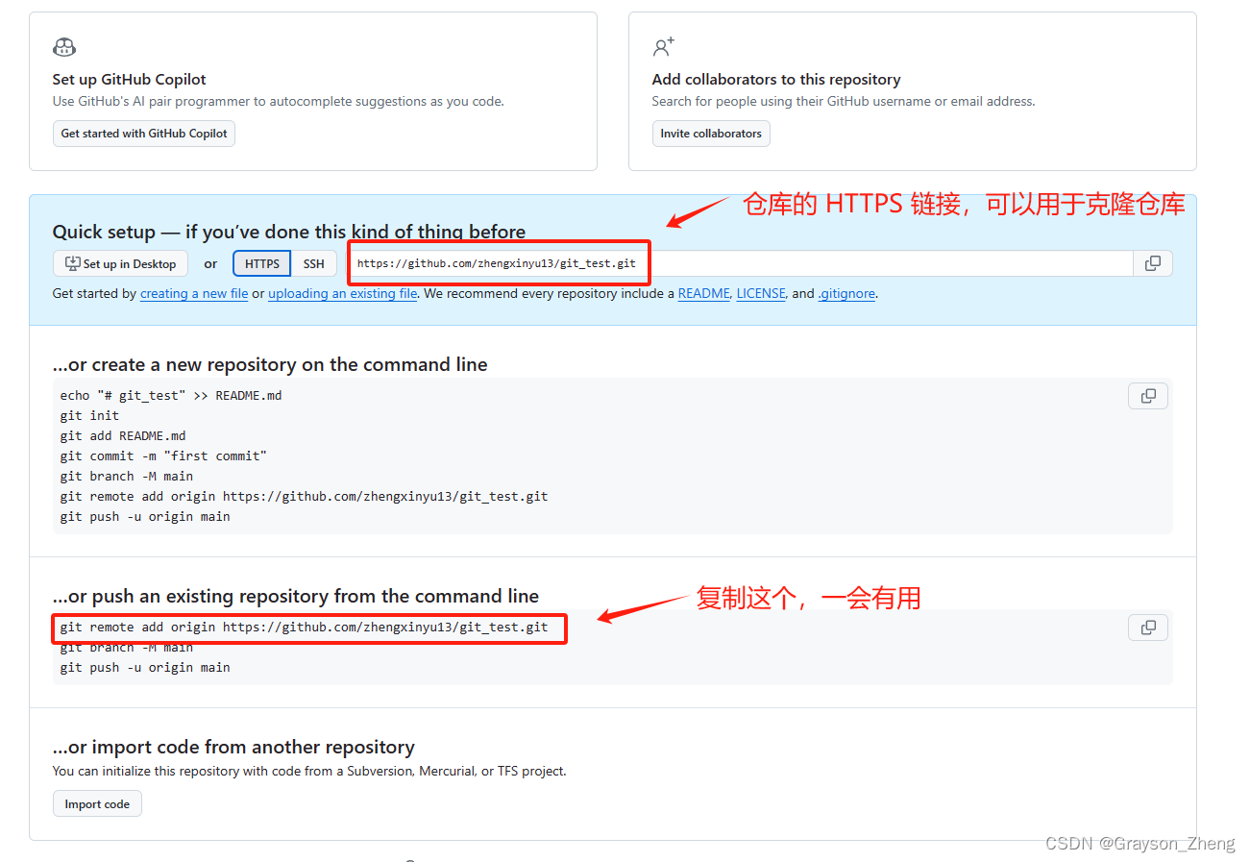Click git remote add origin in push existing section
The height and width of the screenshot is (862, 1250).
(304, 627)
